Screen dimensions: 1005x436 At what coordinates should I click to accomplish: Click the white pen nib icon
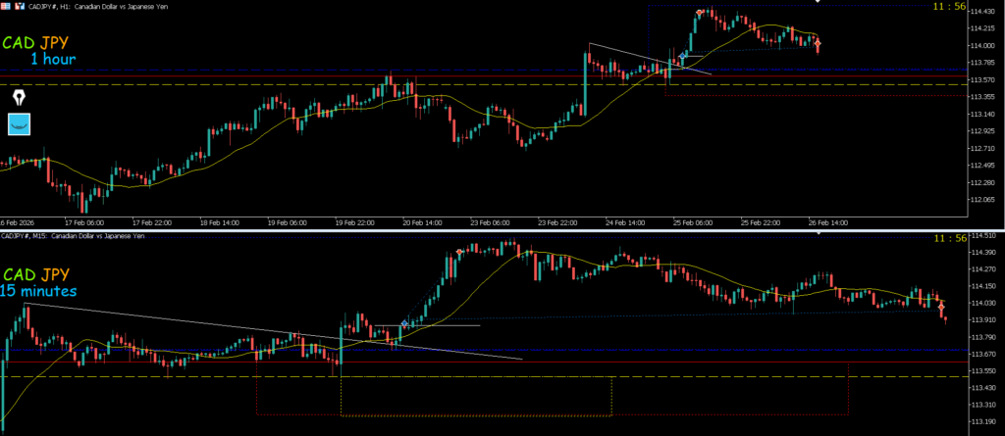pyautogui.click(x=20, y=98)
